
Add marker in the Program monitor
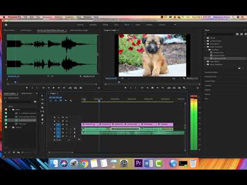point(126,88)
